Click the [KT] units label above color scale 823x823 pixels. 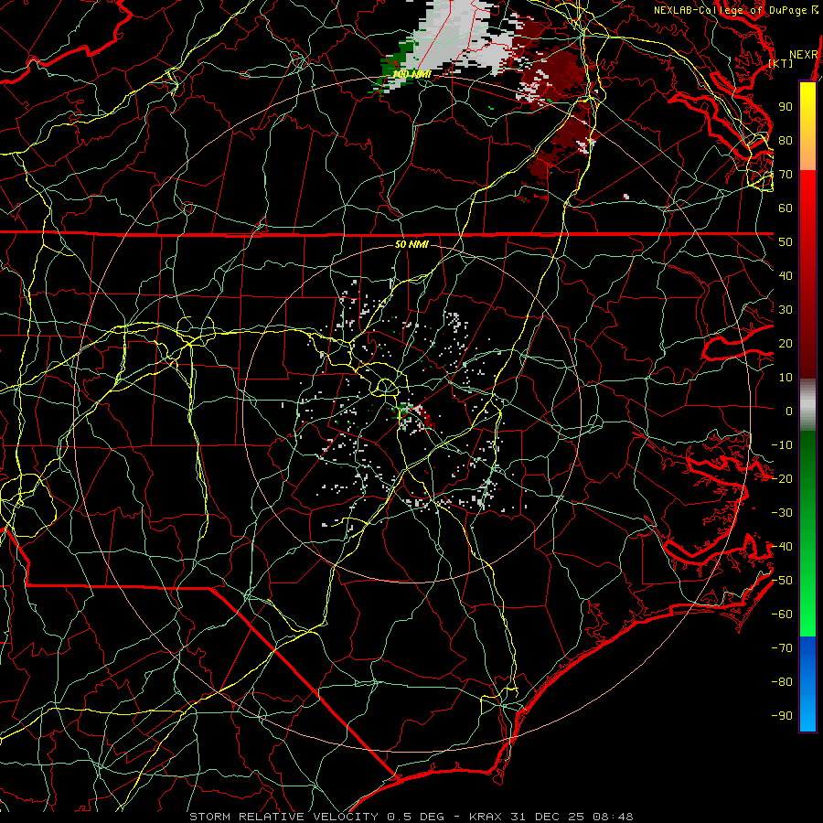[x=781, y=63]
